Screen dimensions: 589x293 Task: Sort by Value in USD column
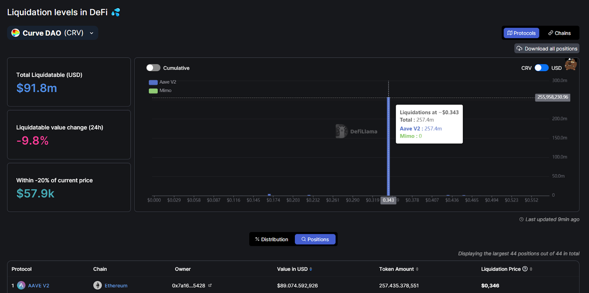coord(311,269)
